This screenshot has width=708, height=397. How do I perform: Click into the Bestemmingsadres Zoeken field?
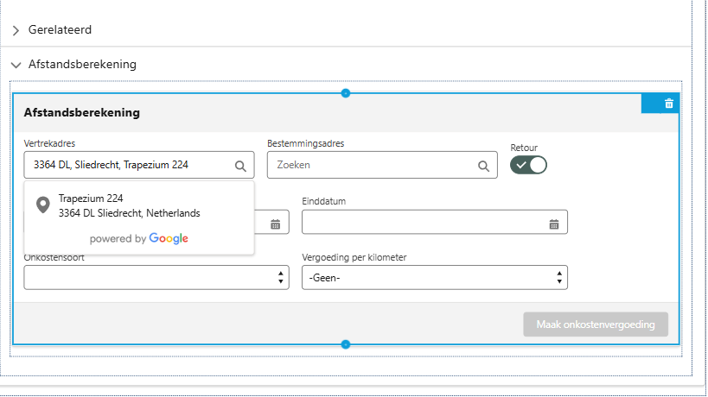372,165
